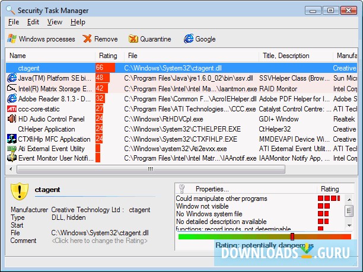Image resolution: width=363 pixels, height=272 pixels.
Task: Click the ATI icon of ccc-core-static
Action: 12,108
